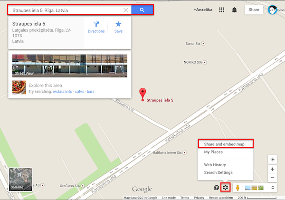The height and width of the screenshot is (200, 285).
Task: Zoom out with the minus button
Action: click(x=273, y=178)
